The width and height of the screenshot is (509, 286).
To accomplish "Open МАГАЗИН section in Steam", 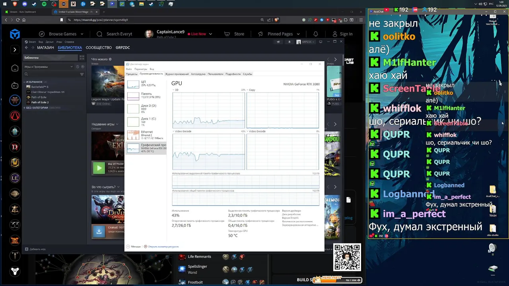I will tap(45, 48).
